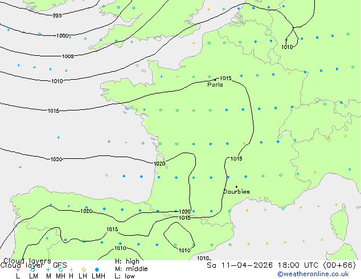The image size is (361, 279).
Task: Click the orange plus H legend symbol
Action: pos(71,269)
